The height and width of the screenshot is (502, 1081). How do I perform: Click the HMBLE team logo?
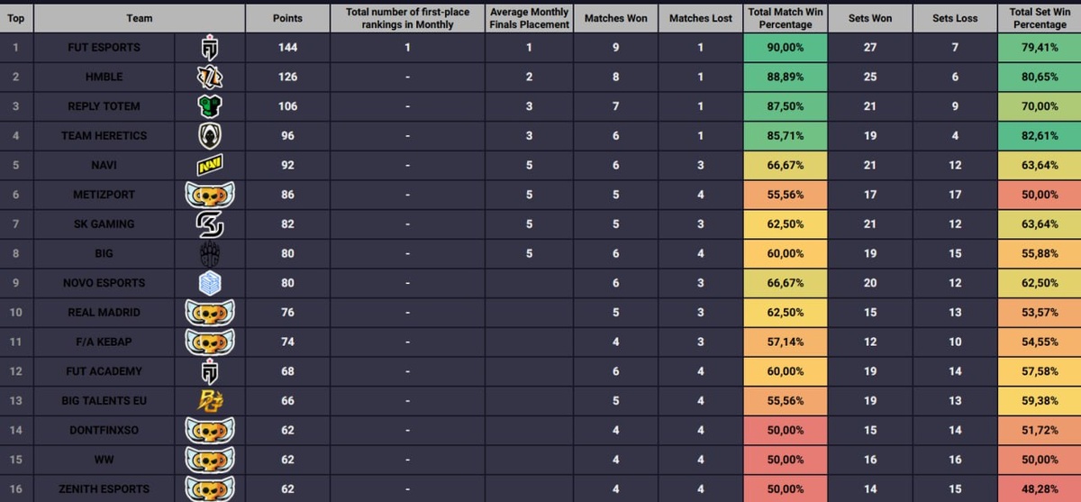point(209,77)
